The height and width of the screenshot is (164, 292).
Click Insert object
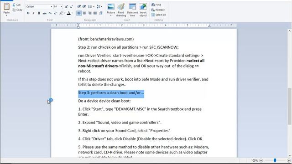[x=143, y=10]
